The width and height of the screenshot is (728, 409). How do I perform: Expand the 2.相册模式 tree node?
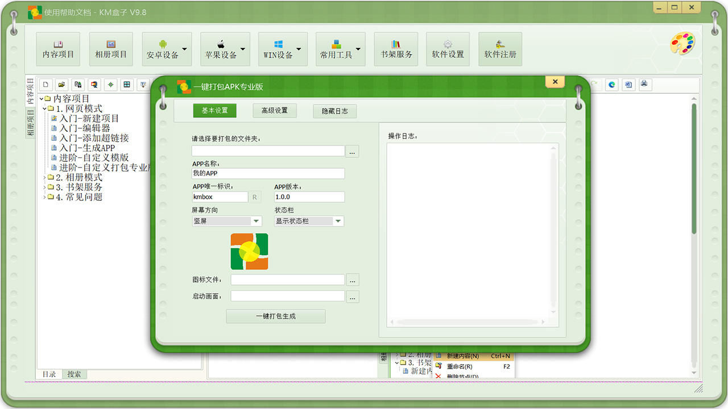(45, 177)
